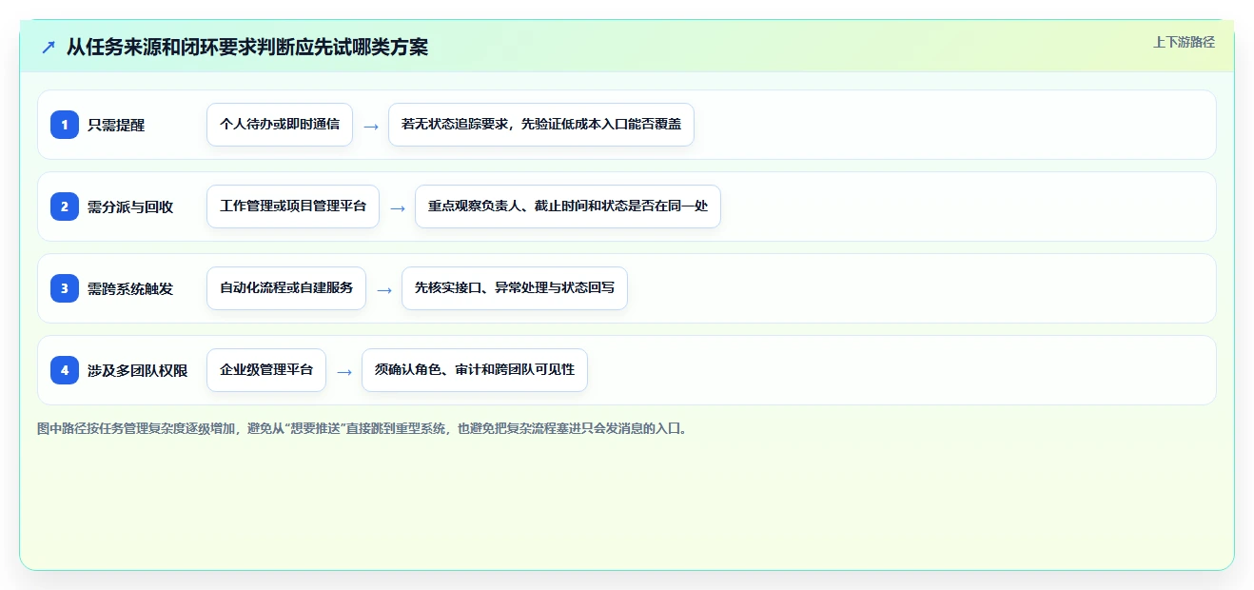This screenshot has height=590, width=1254.
Task: Click the title 从任务来源和闭环要求判断应先试哪类方案
Action: tap(247, 48)
